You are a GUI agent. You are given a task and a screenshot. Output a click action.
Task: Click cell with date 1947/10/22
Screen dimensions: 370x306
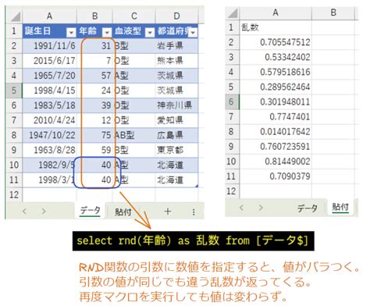[x=49, y=135]
